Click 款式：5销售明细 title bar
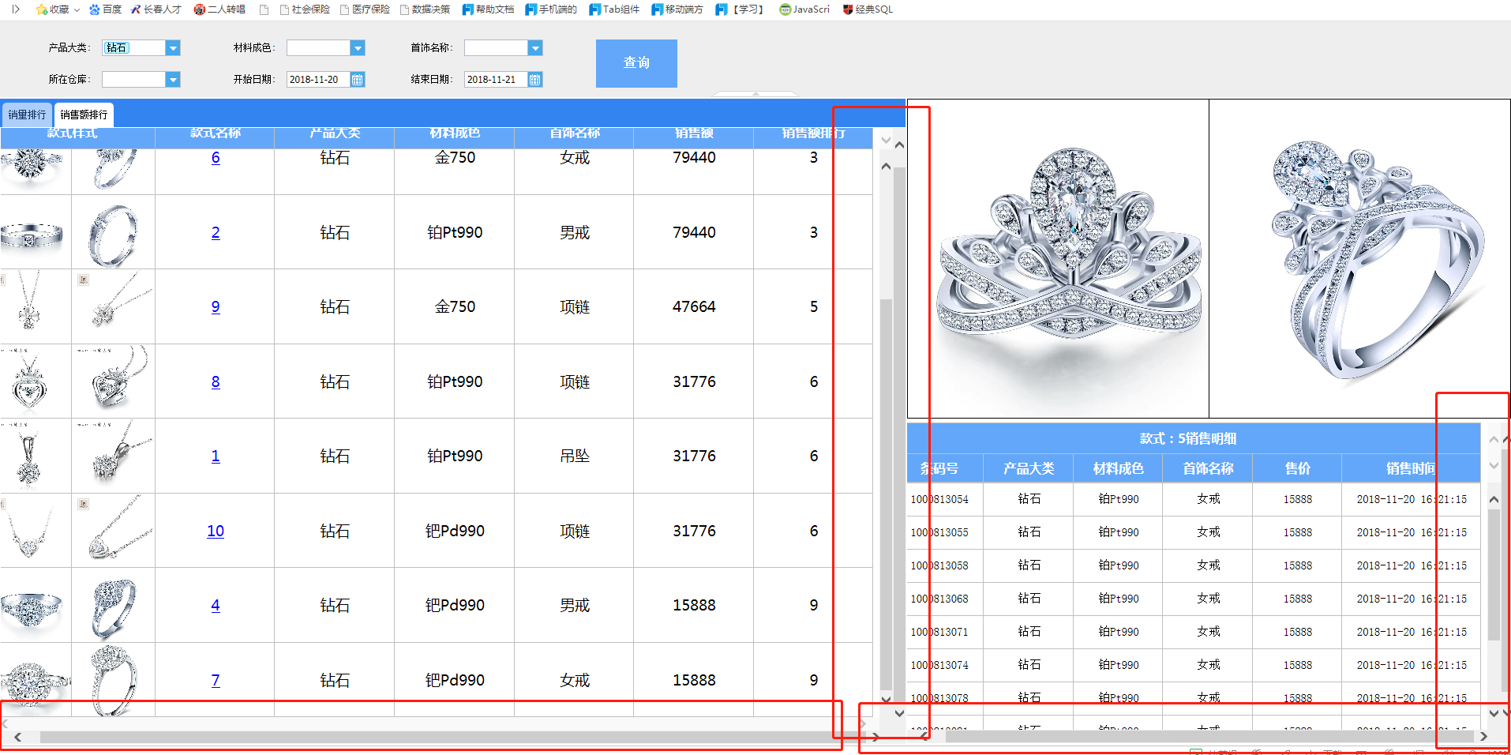 tap(1193, 438)
